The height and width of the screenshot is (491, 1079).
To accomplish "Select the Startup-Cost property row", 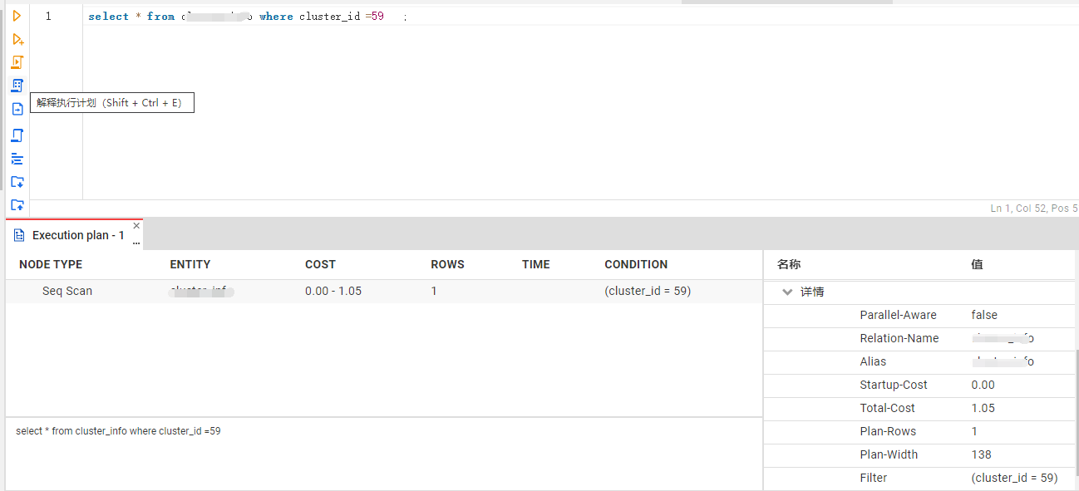I will coord(919,385).
